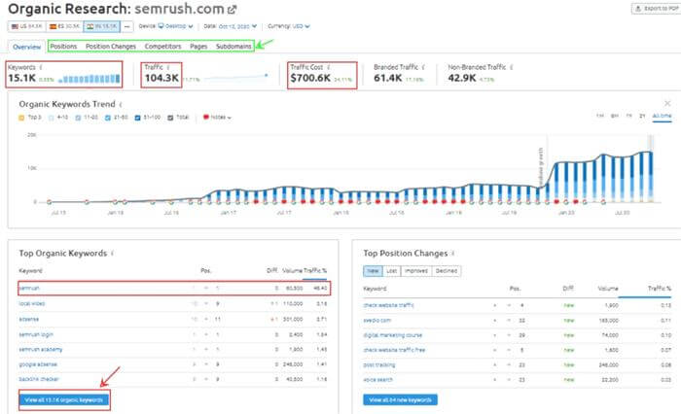Click info icon next to Organic Keywords Trend
Image resolution: width=681 pixels, height=414 pixels.
click(121, 105)
